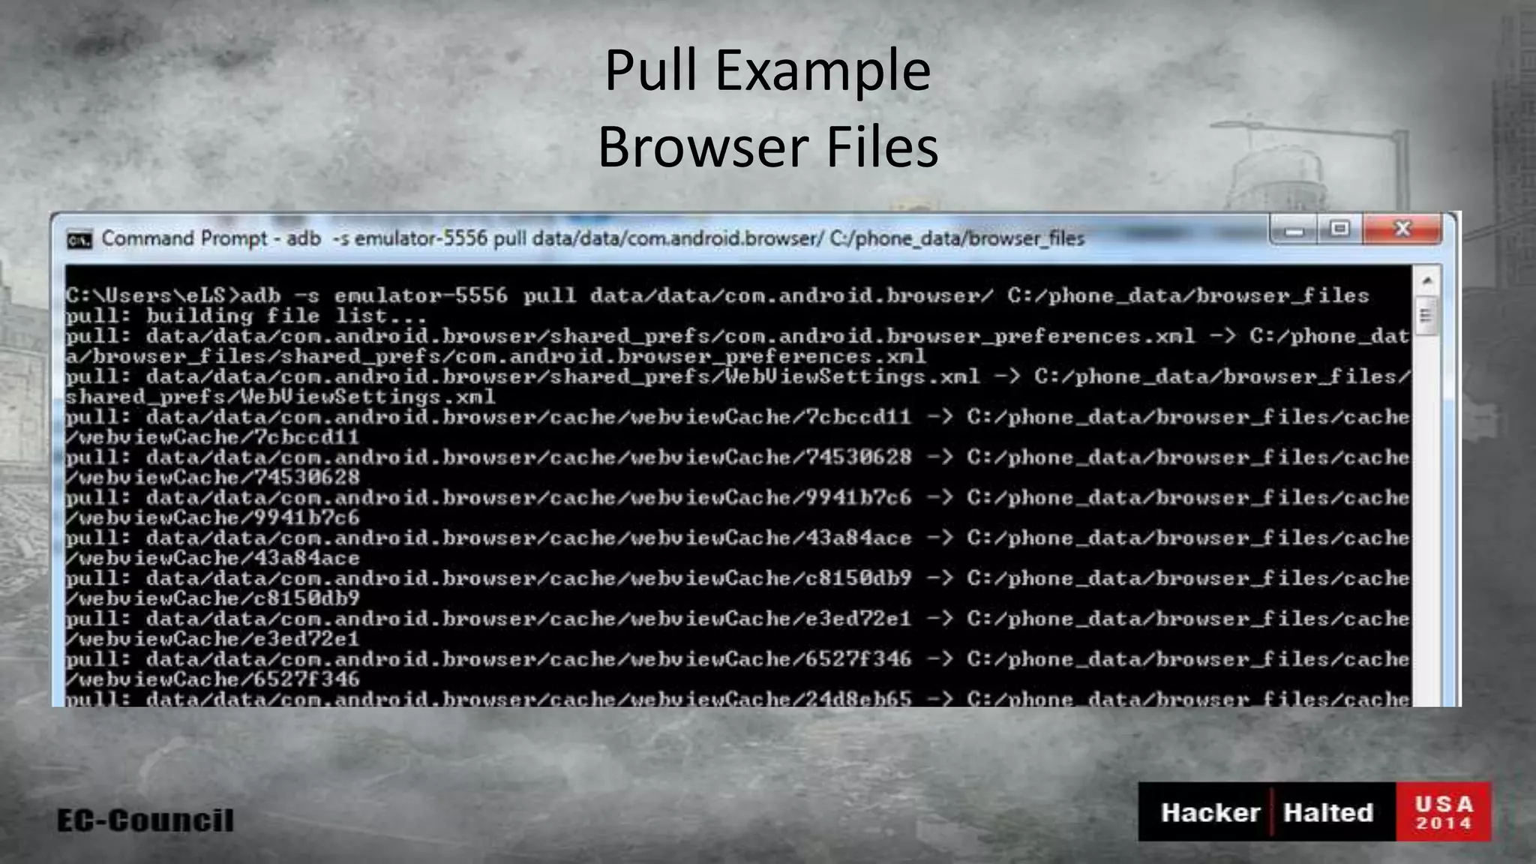Click the 'shared_prefs/WebViewSettings.xml' continuation line
Viewport: 1536px width, 864px height.
click(x=280, y=397)
